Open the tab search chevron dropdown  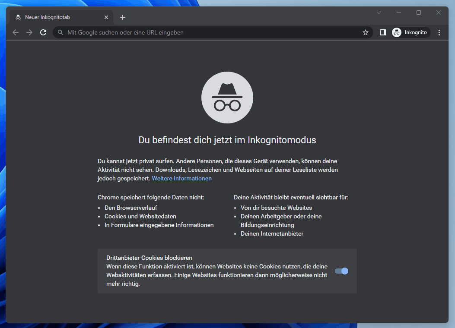click(379, 13)
